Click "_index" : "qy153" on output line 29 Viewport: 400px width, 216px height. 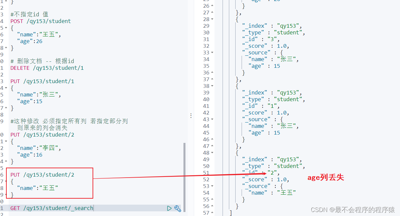point(272,26)
